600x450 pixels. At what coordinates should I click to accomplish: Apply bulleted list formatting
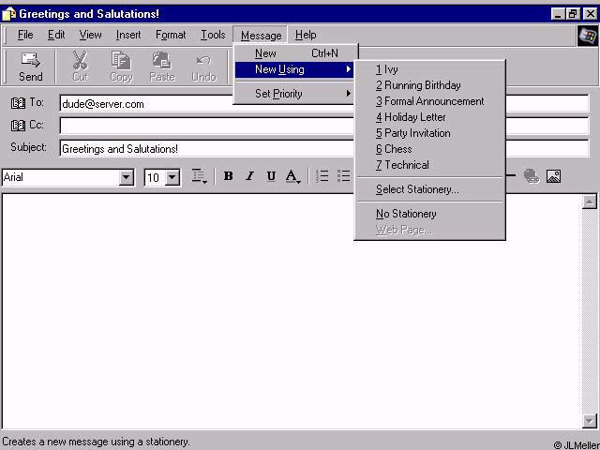pyautogui.click(x=344, y=175)
